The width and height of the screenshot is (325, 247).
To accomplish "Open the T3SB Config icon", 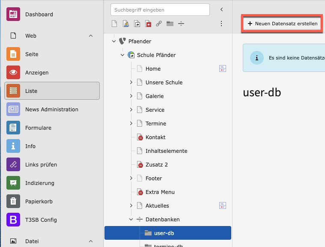I will 13,220.
